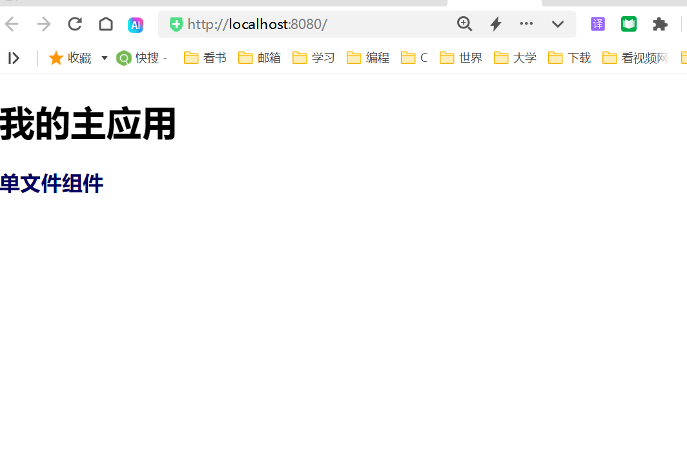Expand the 收藏 dropdown arrow
Viewport: 687px width, 459px height.
[105, 58]
